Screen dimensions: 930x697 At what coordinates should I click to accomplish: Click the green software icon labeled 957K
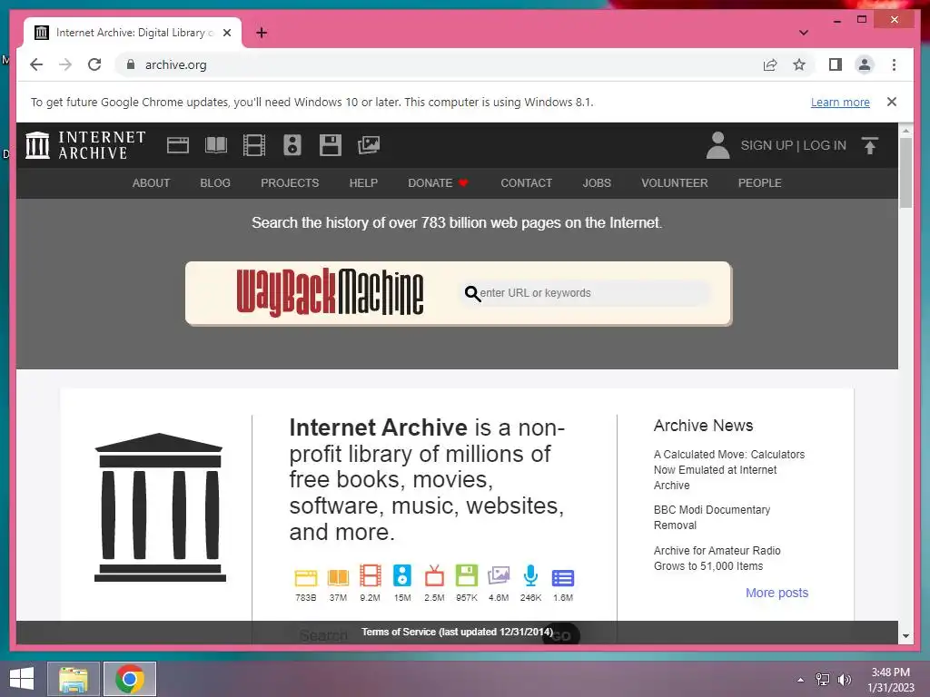[x=467, y=576]
